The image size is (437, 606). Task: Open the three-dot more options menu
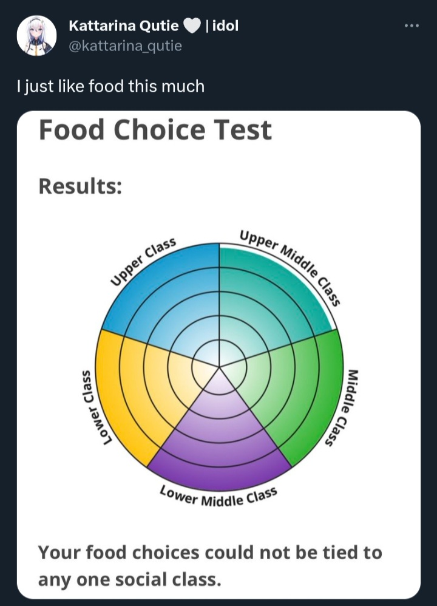click(412, 26)
